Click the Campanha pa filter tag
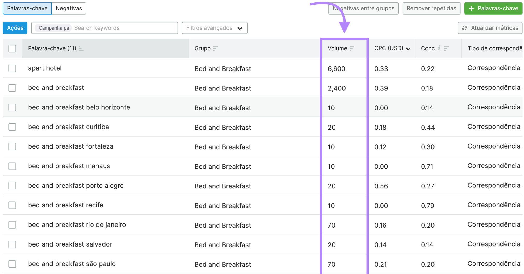 (54, 28)
